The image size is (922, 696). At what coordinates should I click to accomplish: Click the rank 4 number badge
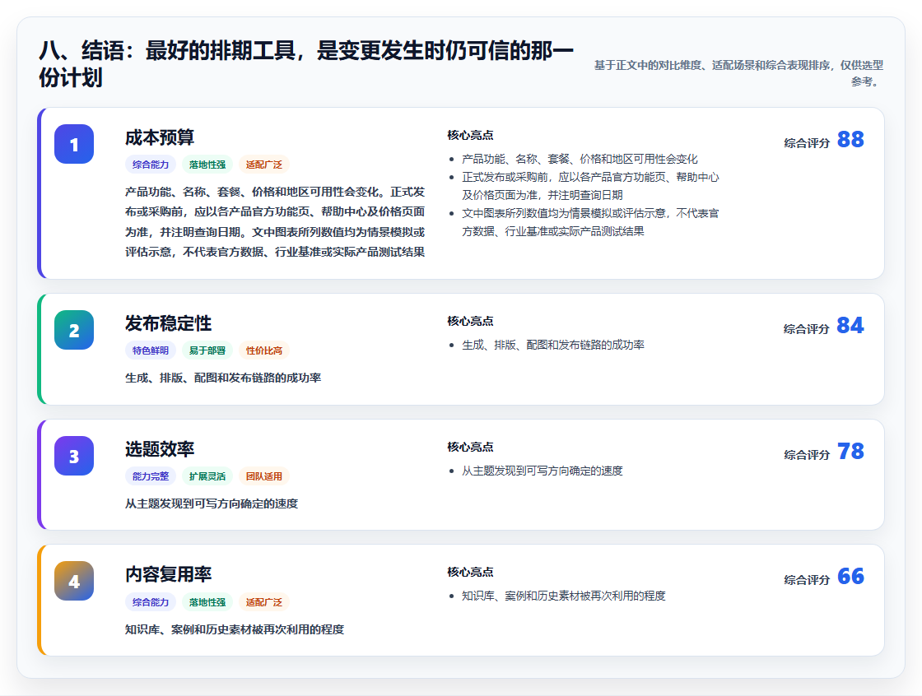pos(74,581)
